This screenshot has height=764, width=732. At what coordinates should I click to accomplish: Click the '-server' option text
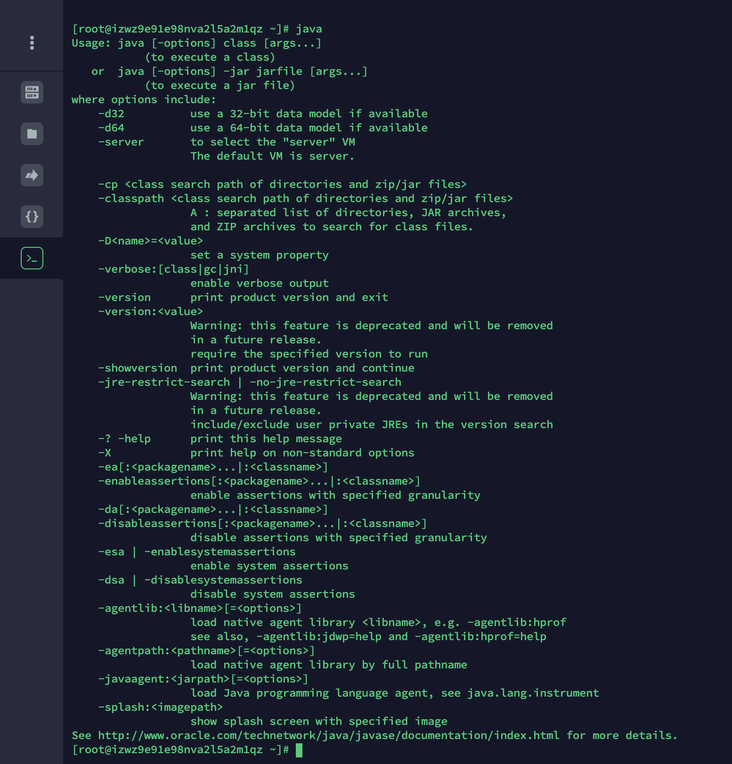click(x=121, y=142)
